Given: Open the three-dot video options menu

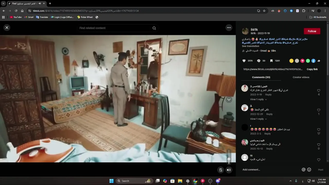Looking at the screenshot, I should point(229,27).
